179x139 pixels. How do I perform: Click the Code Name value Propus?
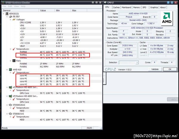click(x=129, y=17)
